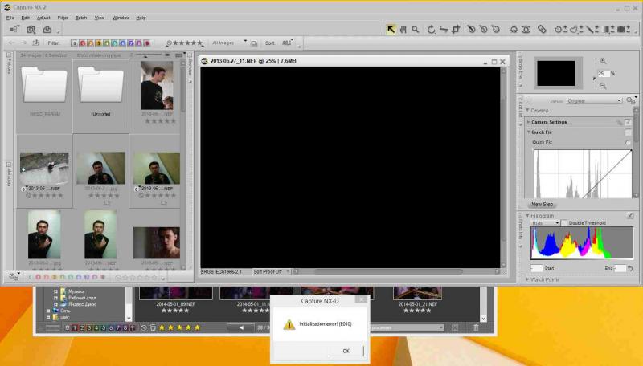
Task: Open the Sort ABC dropdown
Action: tap(287, 43)
